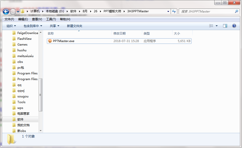The height and width of the screenshot is (148, 242).
Task: Toggle the preview pane
Action: 225,26
